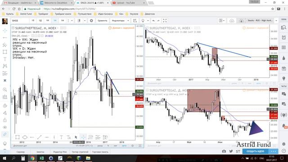The width and height of the screenshot is (288, 162).
Task: Open the alarm clock alerts panel
Action: click(x=284, y=38)
